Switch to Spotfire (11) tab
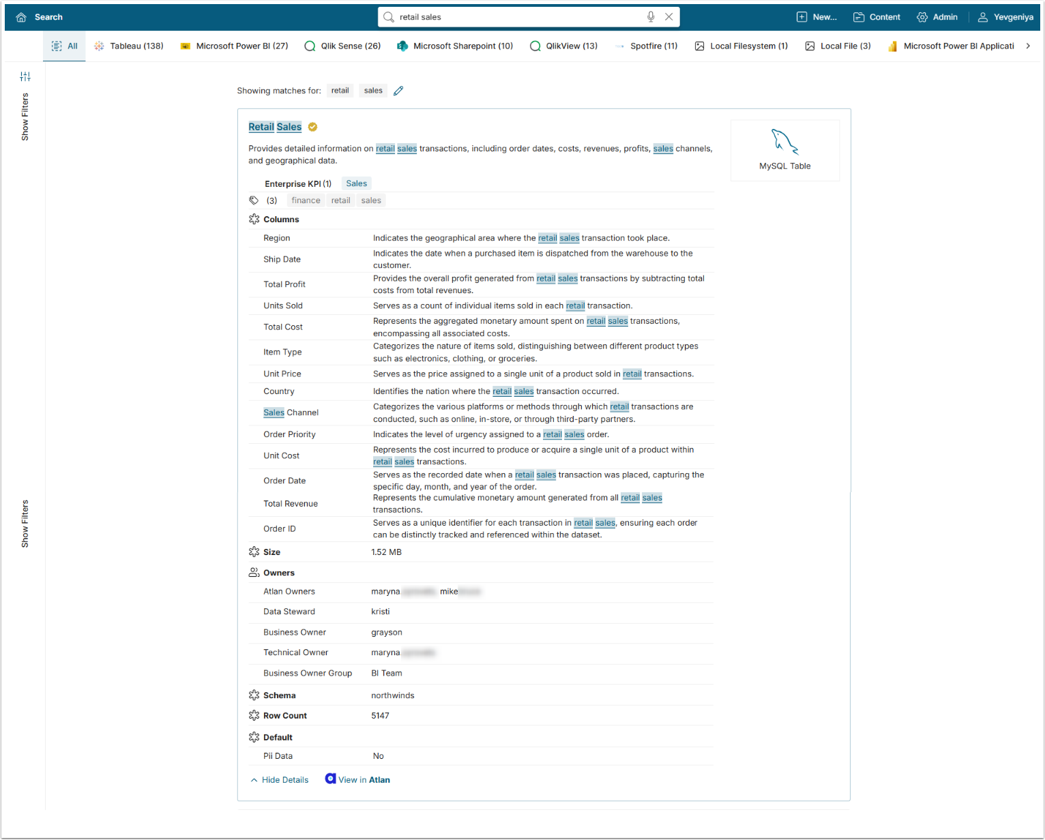This screenshot has width=1045, height=840. tap(646, 46)
